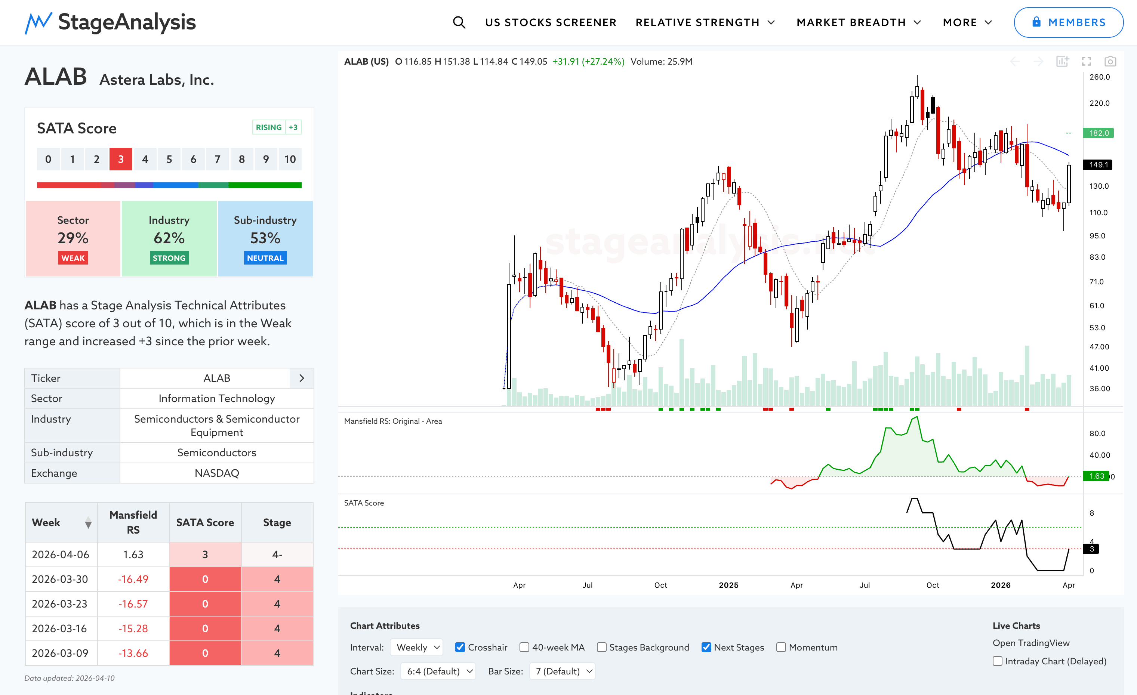Click the ticker row chevron arrow

[301, 378]
